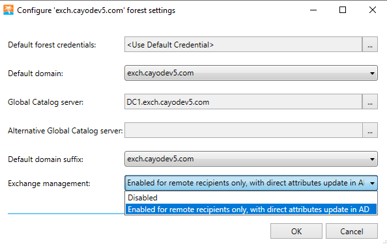Confirm settings with OK button
This screenshot has height=244, width=387.
(x=296, y=231)
